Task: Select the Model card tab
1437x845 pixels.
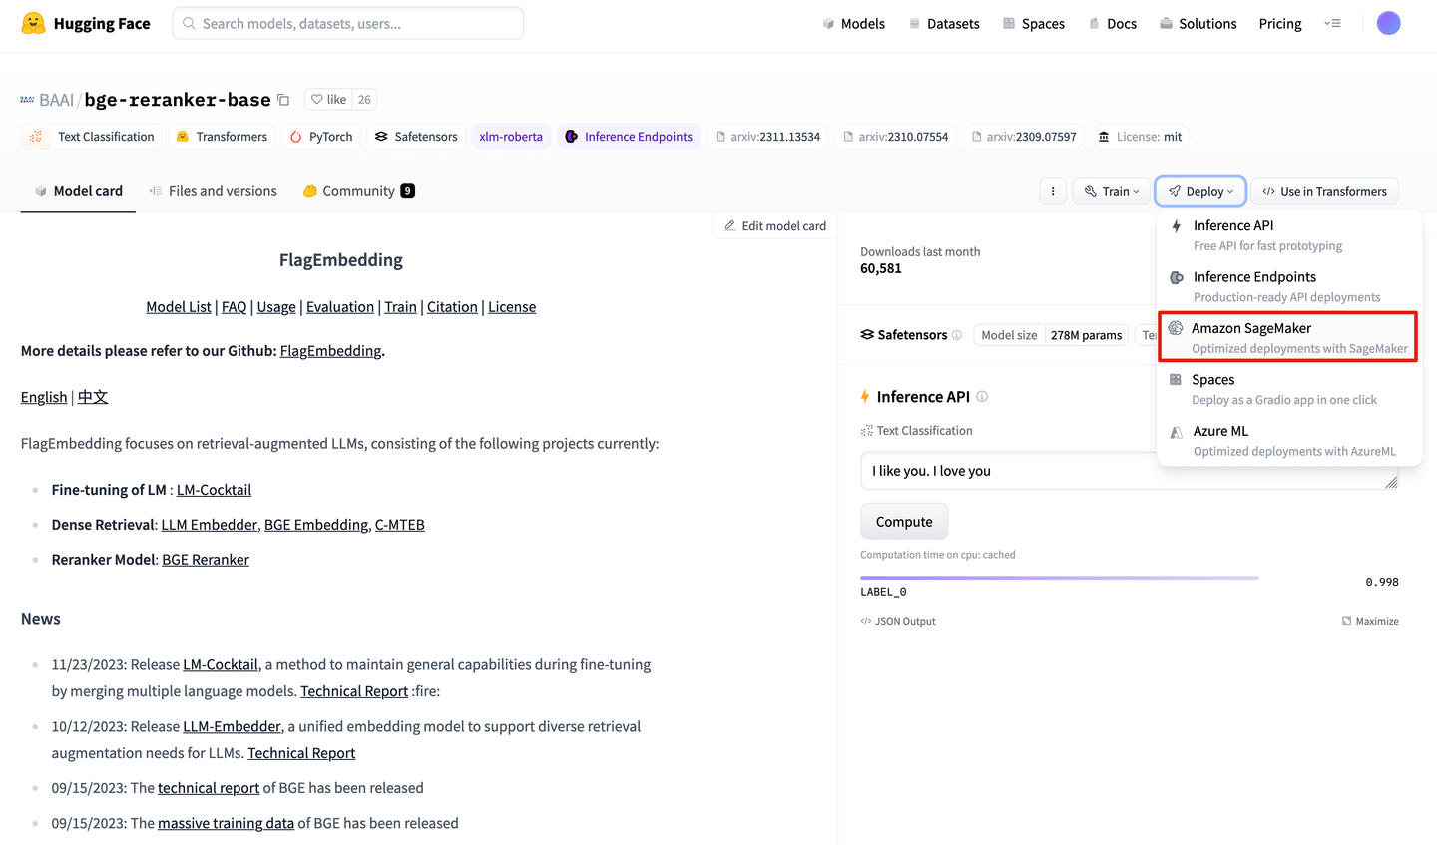Action: pos(78,191)
